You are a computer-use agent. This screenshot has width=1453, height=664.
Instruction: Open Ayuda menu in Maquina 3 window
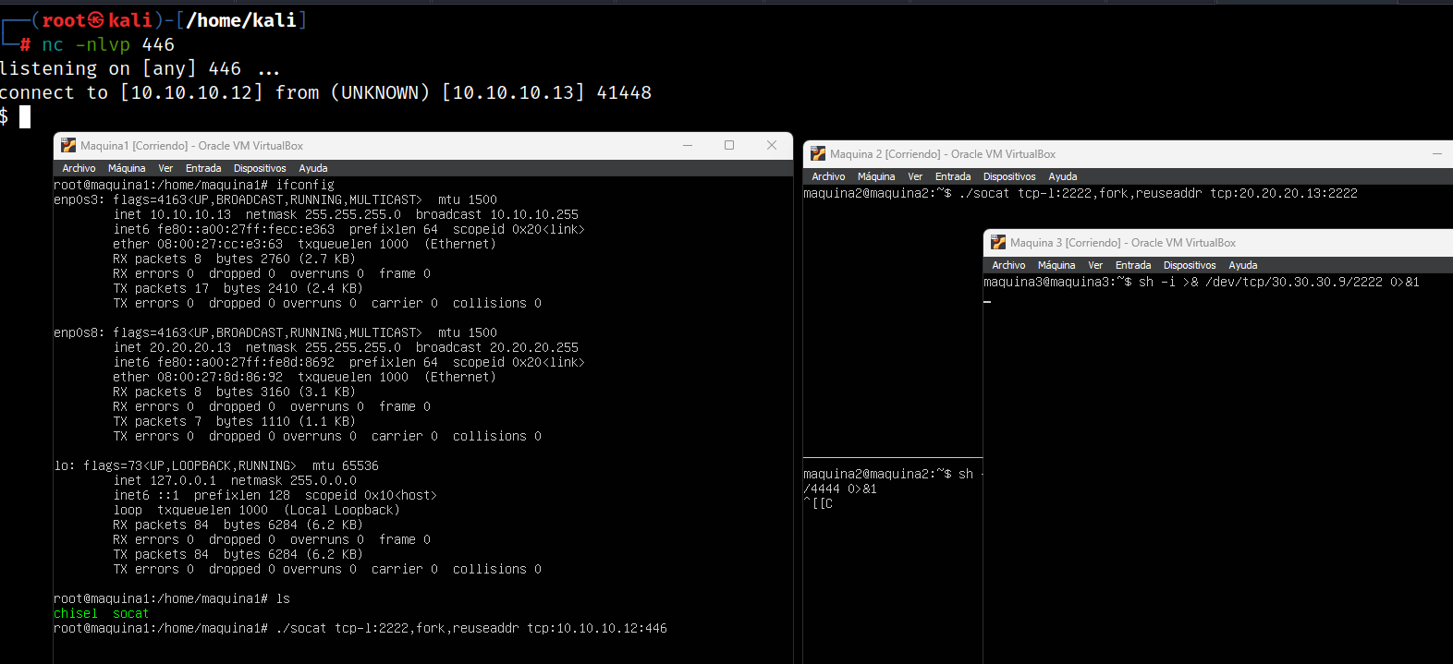tap(1243, 265)
